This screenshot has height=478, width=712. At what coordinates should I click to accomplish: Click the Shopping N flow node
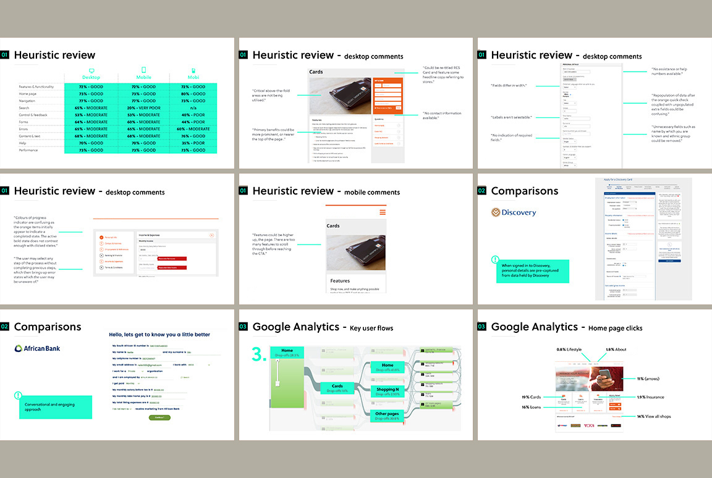tap(388, 390)
